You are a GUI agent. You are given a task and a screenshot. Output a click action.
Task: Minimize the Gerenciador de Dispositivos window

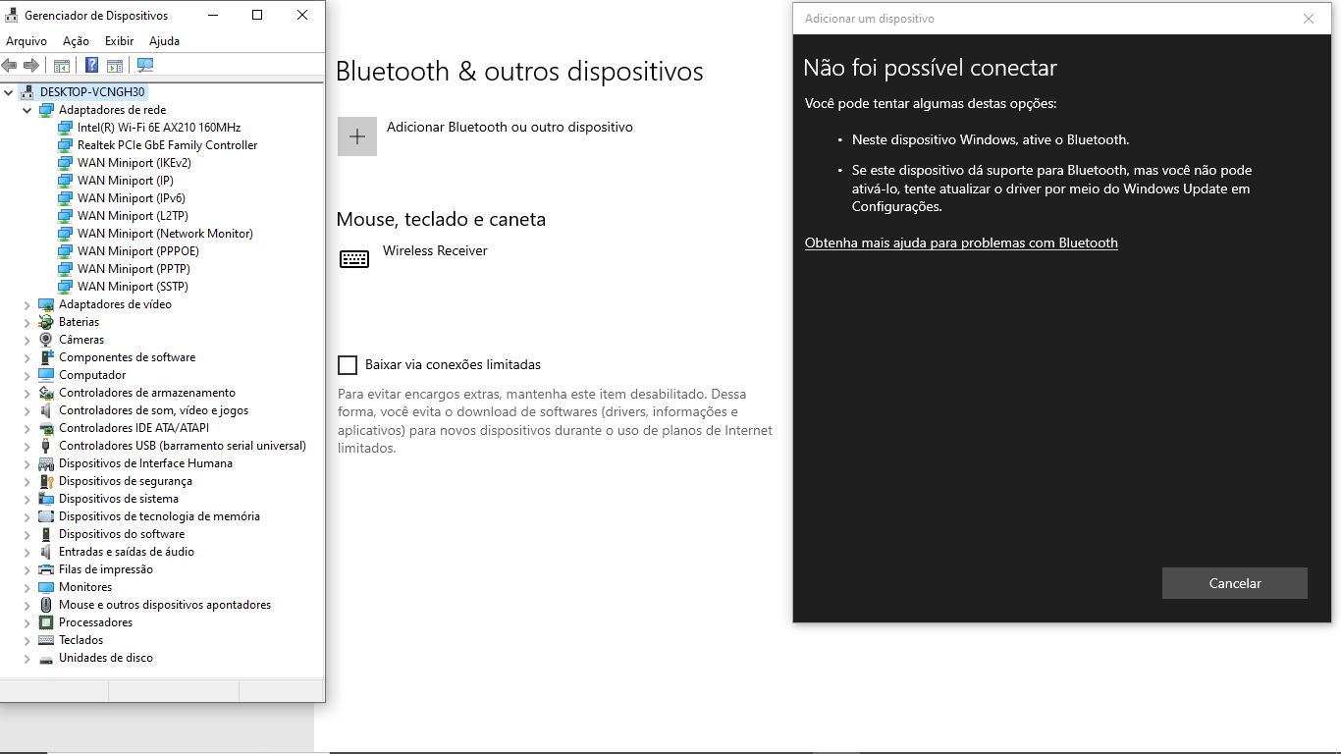[212, 15]
